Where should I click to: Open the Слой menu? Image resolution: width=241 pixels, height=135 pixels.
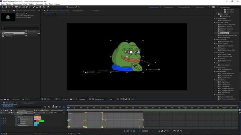(x=25, y=4)
